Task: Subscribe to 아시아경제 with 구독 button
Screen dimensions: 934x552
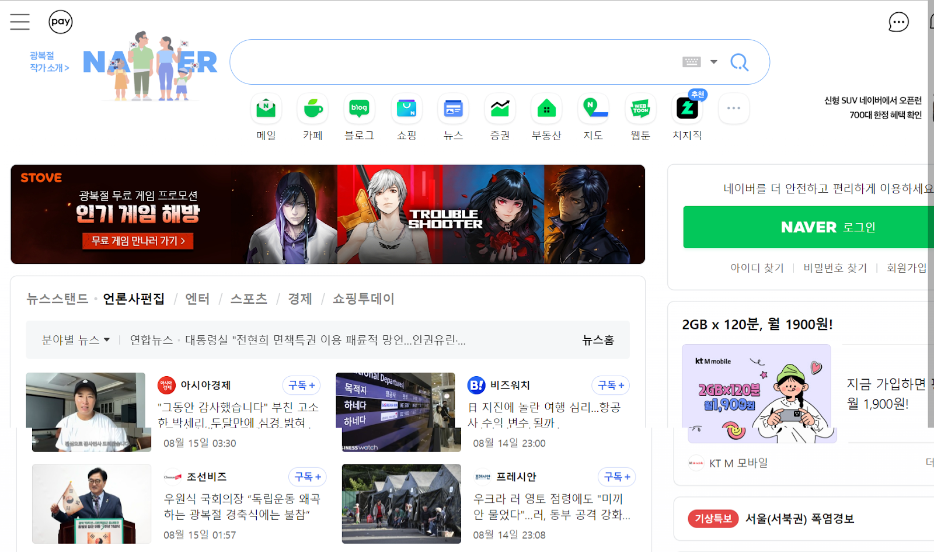Action: point(302,385)
